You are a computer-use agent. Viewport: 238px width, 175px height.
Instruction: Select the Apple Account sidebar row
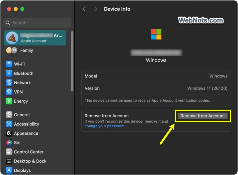tap(35, 38)
